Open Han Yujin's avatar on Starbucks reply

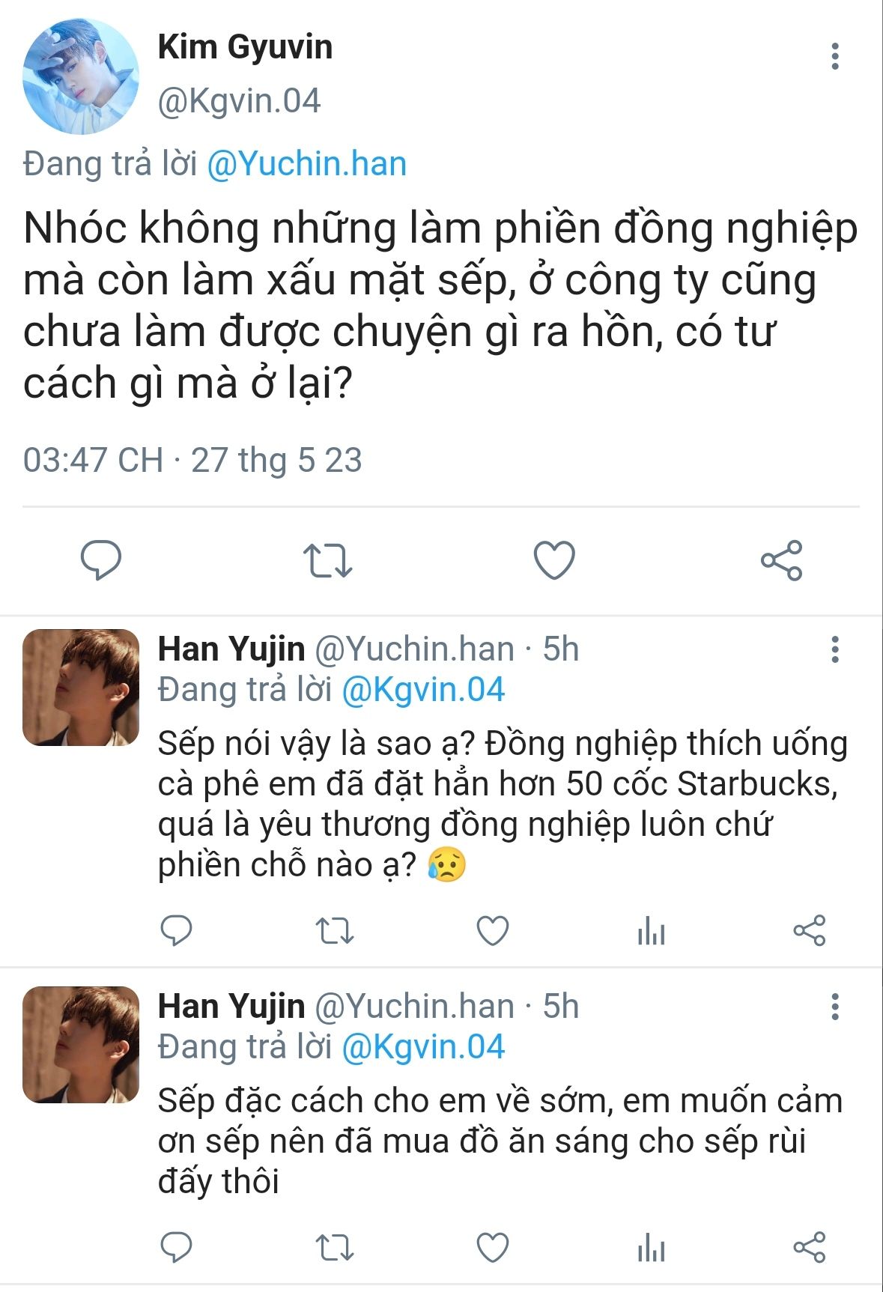(81, 688)
